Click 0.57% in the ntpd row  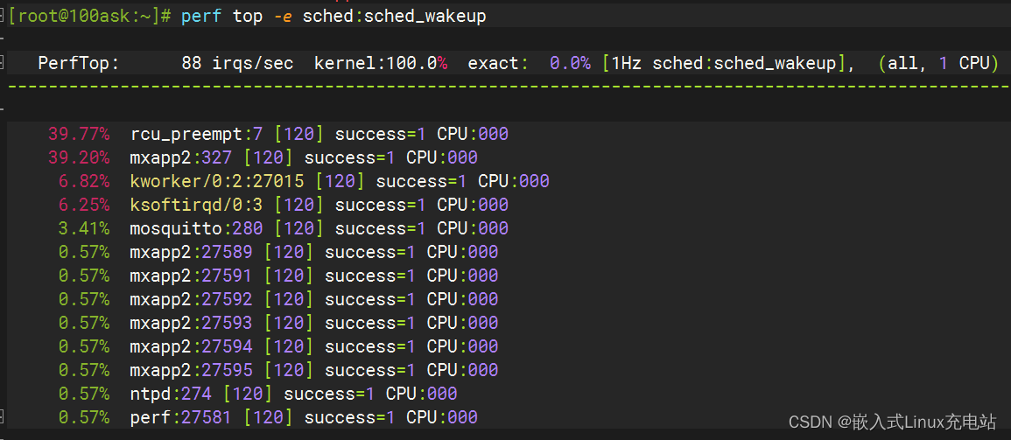click(x=84, y=393)
